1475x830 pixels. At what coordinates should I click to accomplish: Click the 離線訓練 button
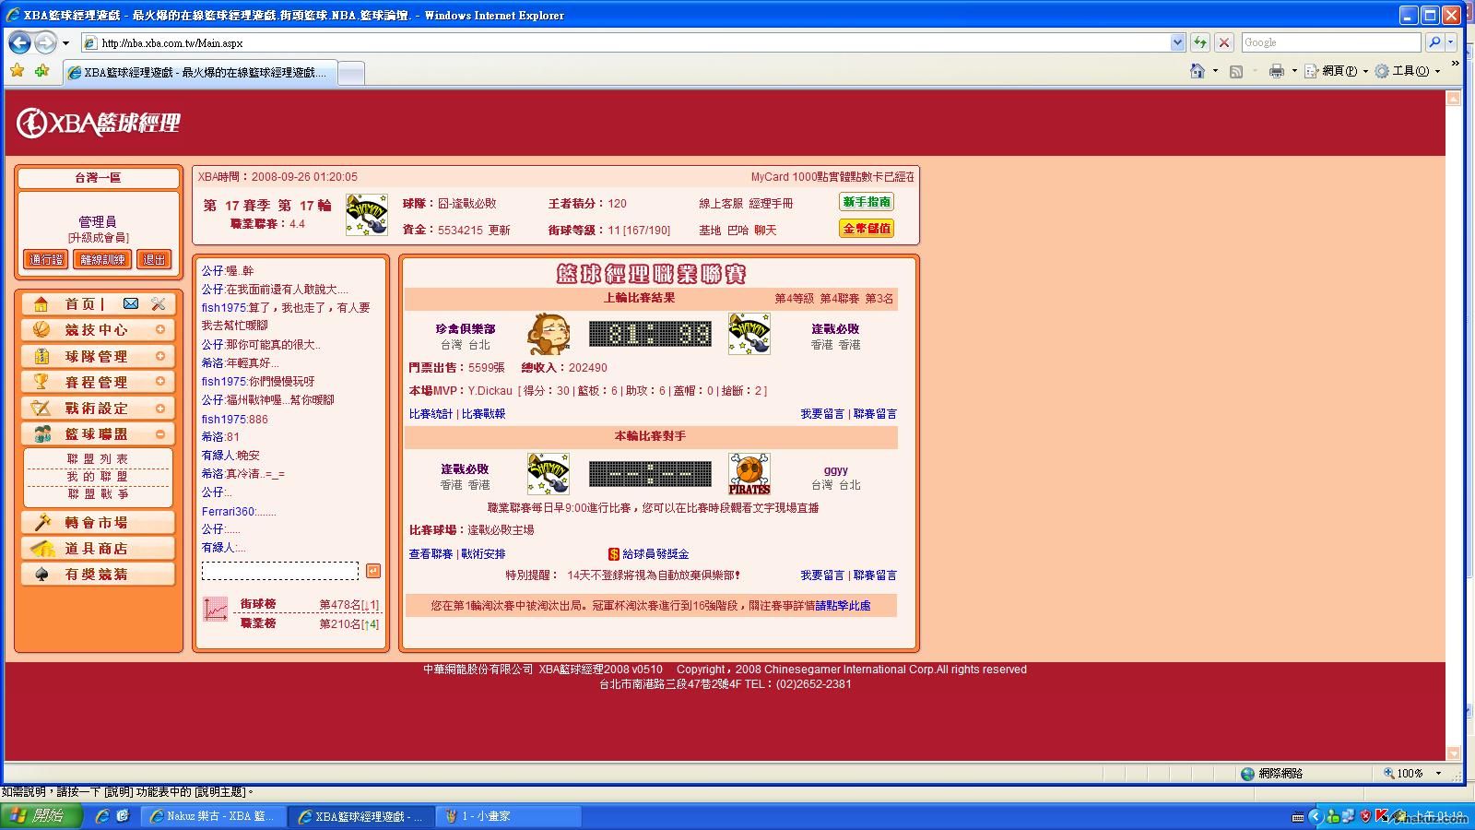[x=102, y=260]
